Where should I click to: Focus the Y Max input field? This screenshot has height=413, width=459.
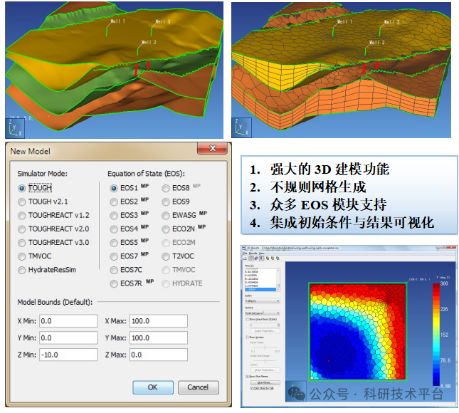[159, 338]
